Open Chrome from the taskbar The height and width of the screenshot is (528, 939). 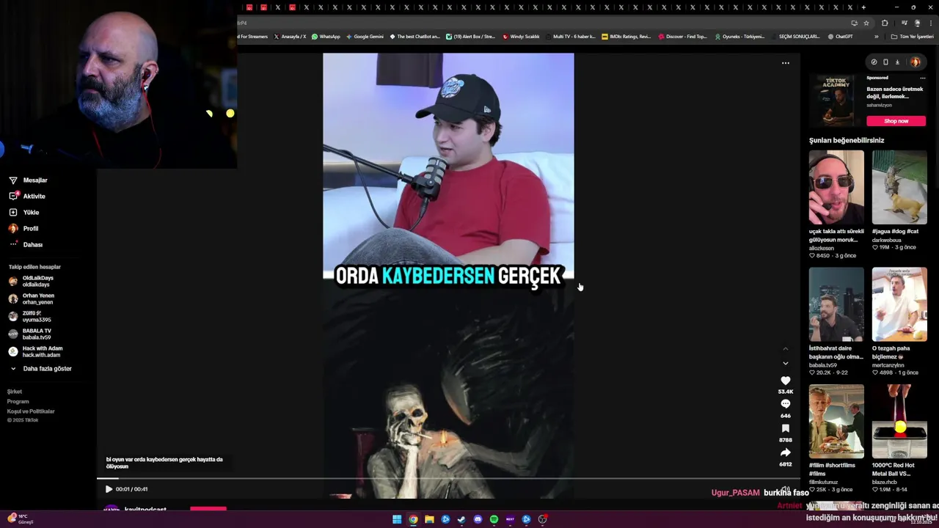pyautogui.click(x=413, y=519)
